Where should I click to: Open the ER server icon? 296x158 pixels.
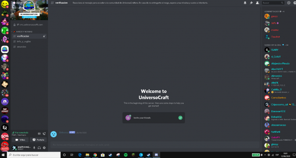coord(5,128)
